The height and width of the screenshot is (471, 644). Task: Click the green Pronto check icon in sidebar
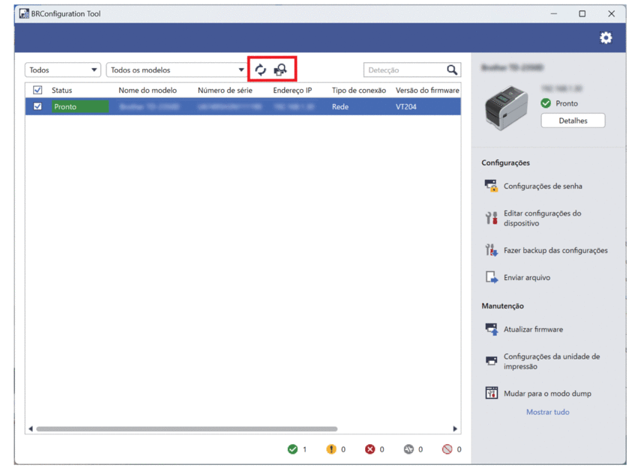click(546, 103)
